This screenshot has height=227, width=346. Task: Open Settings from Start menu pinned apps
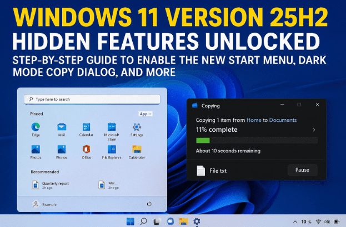pyautogui.click(x=137, y=127)
